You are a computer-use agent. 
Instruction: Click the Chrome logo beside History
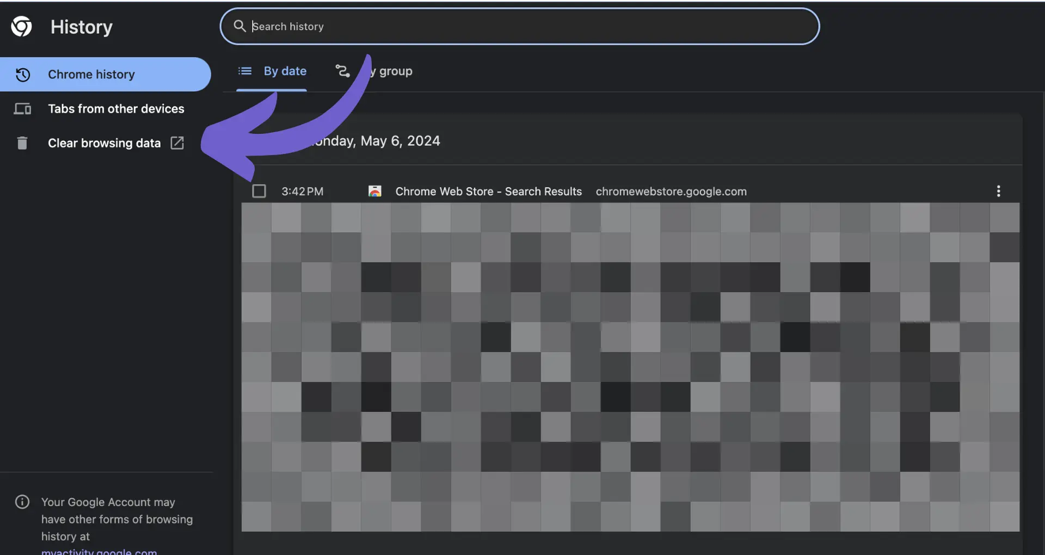click(22, 26)
